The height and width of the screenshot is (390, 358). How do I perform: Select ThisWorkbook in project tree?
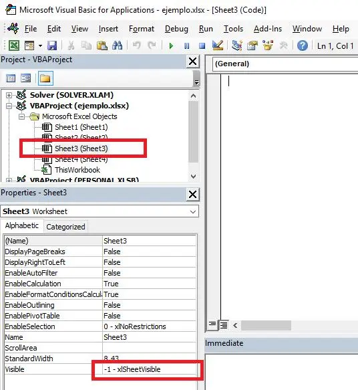pos(77,170)
